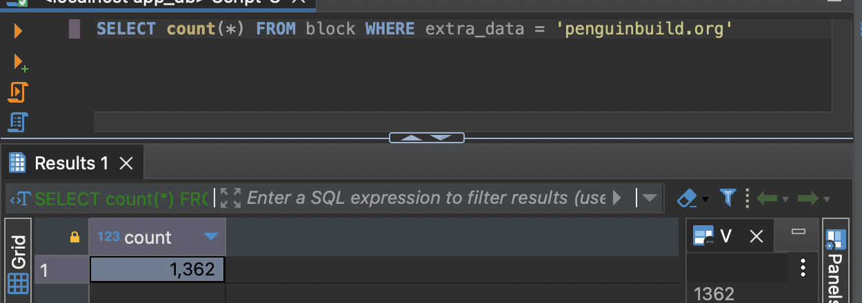Click the blue funnel filter icon
The image size is (862, 303).
tap(728, 198)
